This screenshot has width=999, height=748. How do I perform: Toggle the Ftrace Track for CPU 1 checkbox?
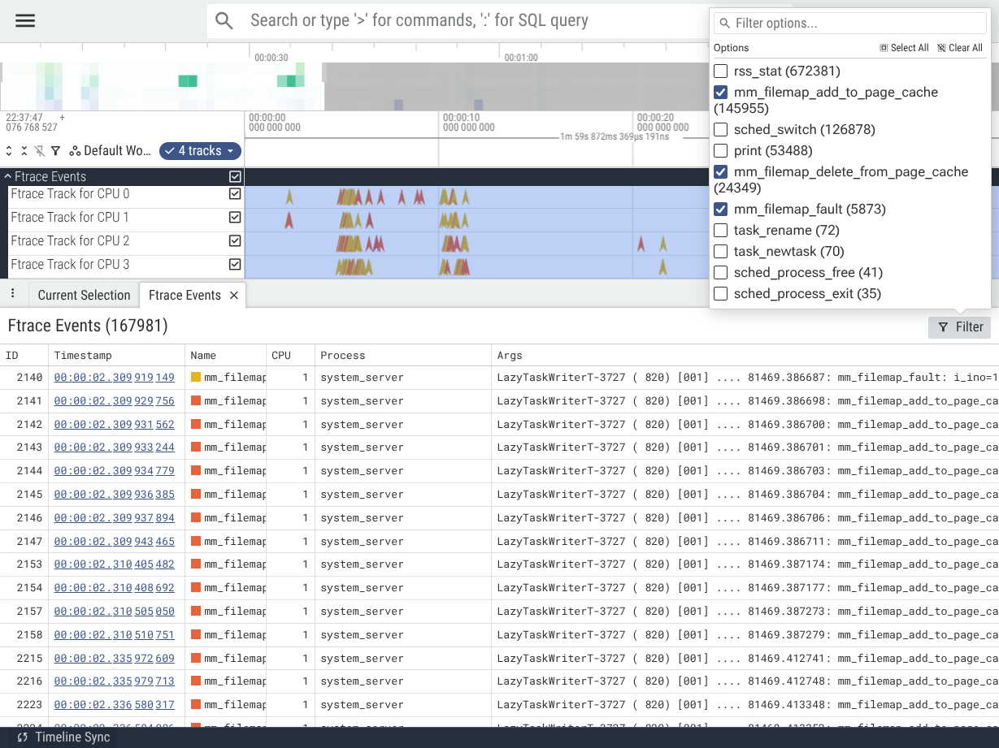coord(235,218)
